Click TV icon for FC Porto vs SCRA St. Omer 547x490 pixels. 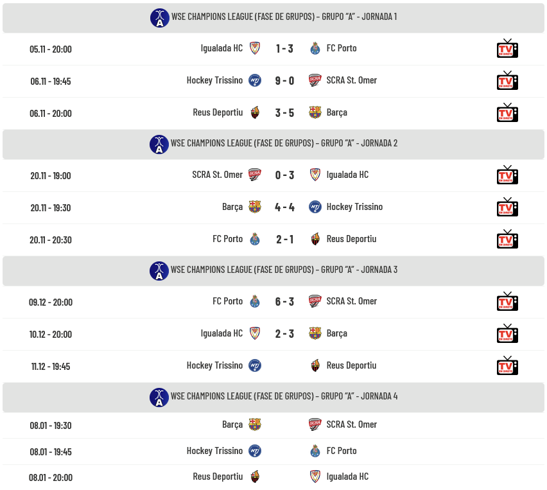(507, 302)
